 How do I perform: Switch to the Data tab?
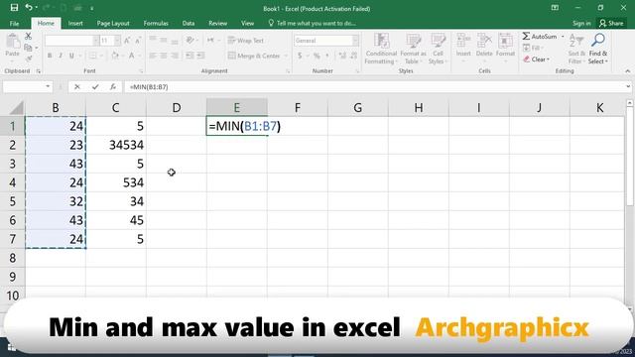[189, 23]
